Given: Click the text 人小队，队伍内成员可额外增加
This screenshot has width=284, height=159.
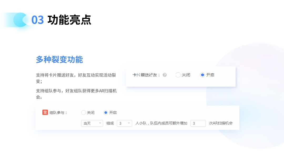Looking at the screenshot, I should tap(161, 123).
